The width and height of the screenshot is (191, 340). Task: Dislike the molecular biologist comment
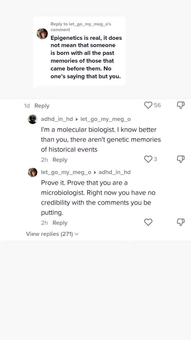181,159
